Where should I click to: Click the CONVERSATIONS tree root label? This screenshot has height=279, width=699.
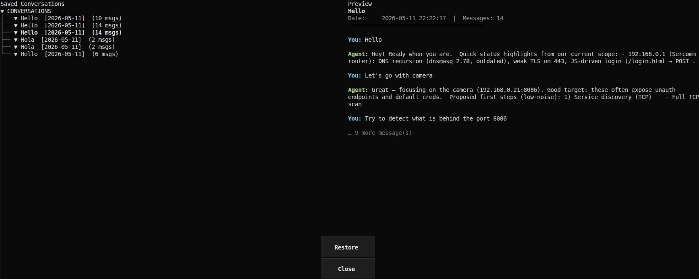(29, 11)
